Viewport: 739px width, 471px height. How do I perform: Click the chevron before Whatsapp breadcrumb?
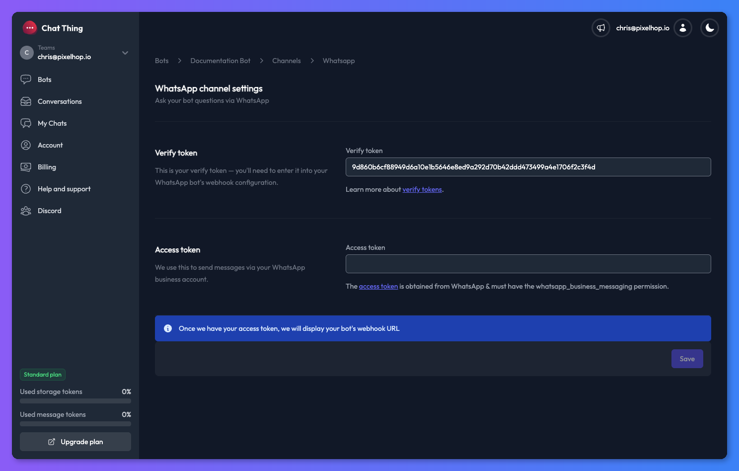[x=312, y=61]
